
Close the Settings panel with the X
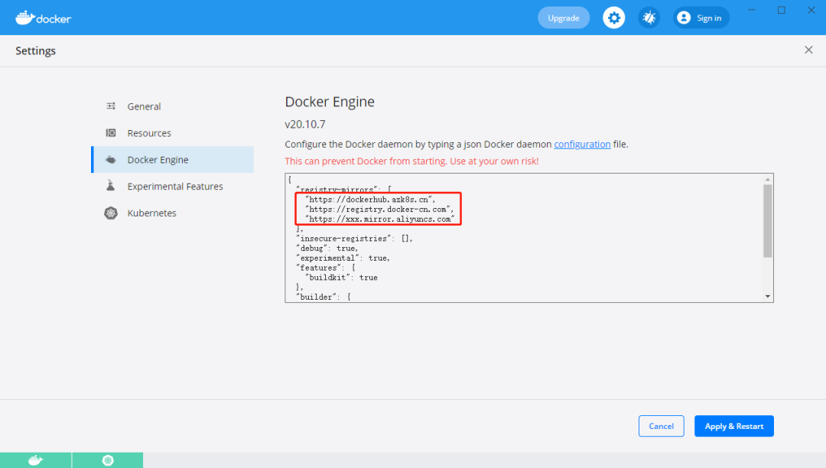808,50
